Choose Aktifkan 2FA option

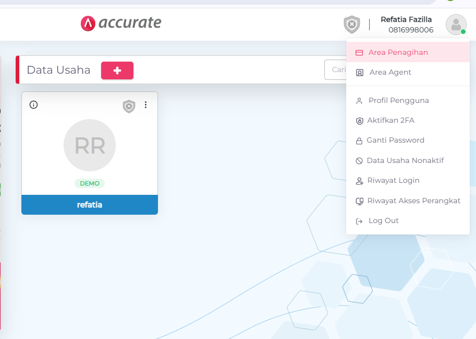pos(390,120)
